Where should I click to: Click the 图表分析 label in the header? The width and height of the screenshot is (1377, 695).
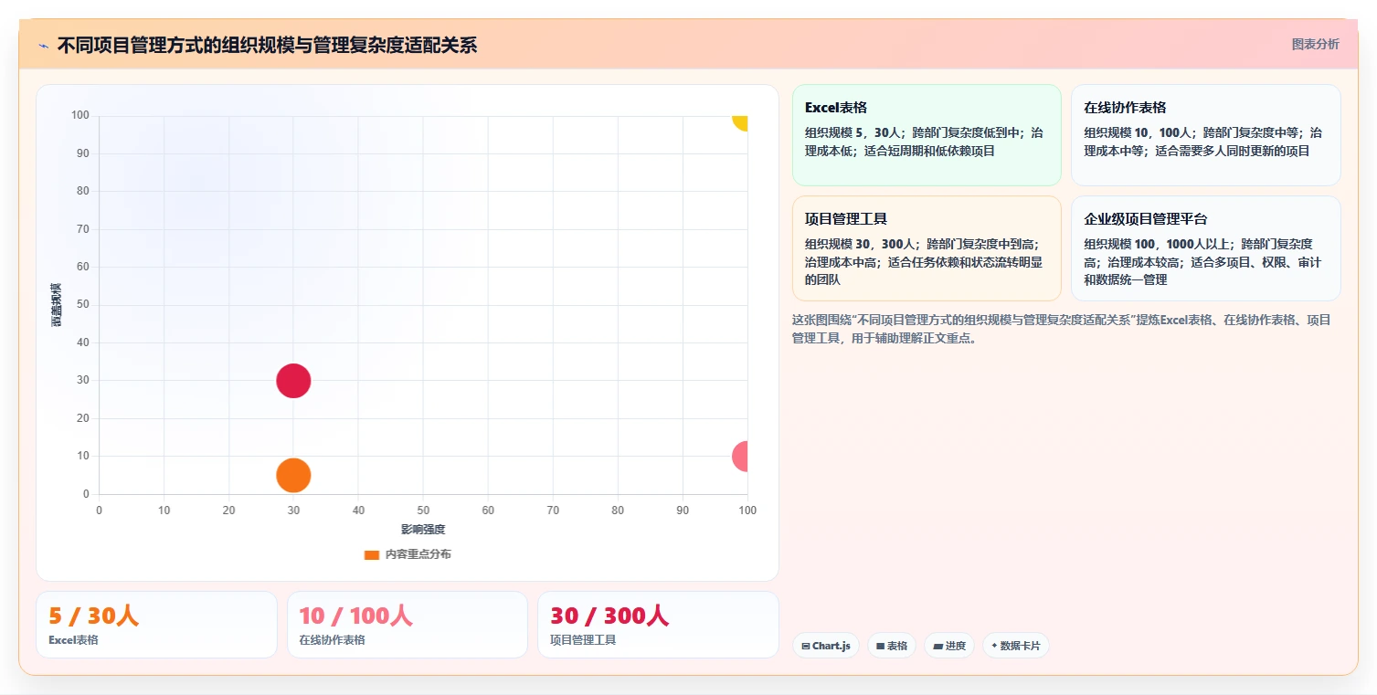pyautogui.click(x=1315, y=44)
